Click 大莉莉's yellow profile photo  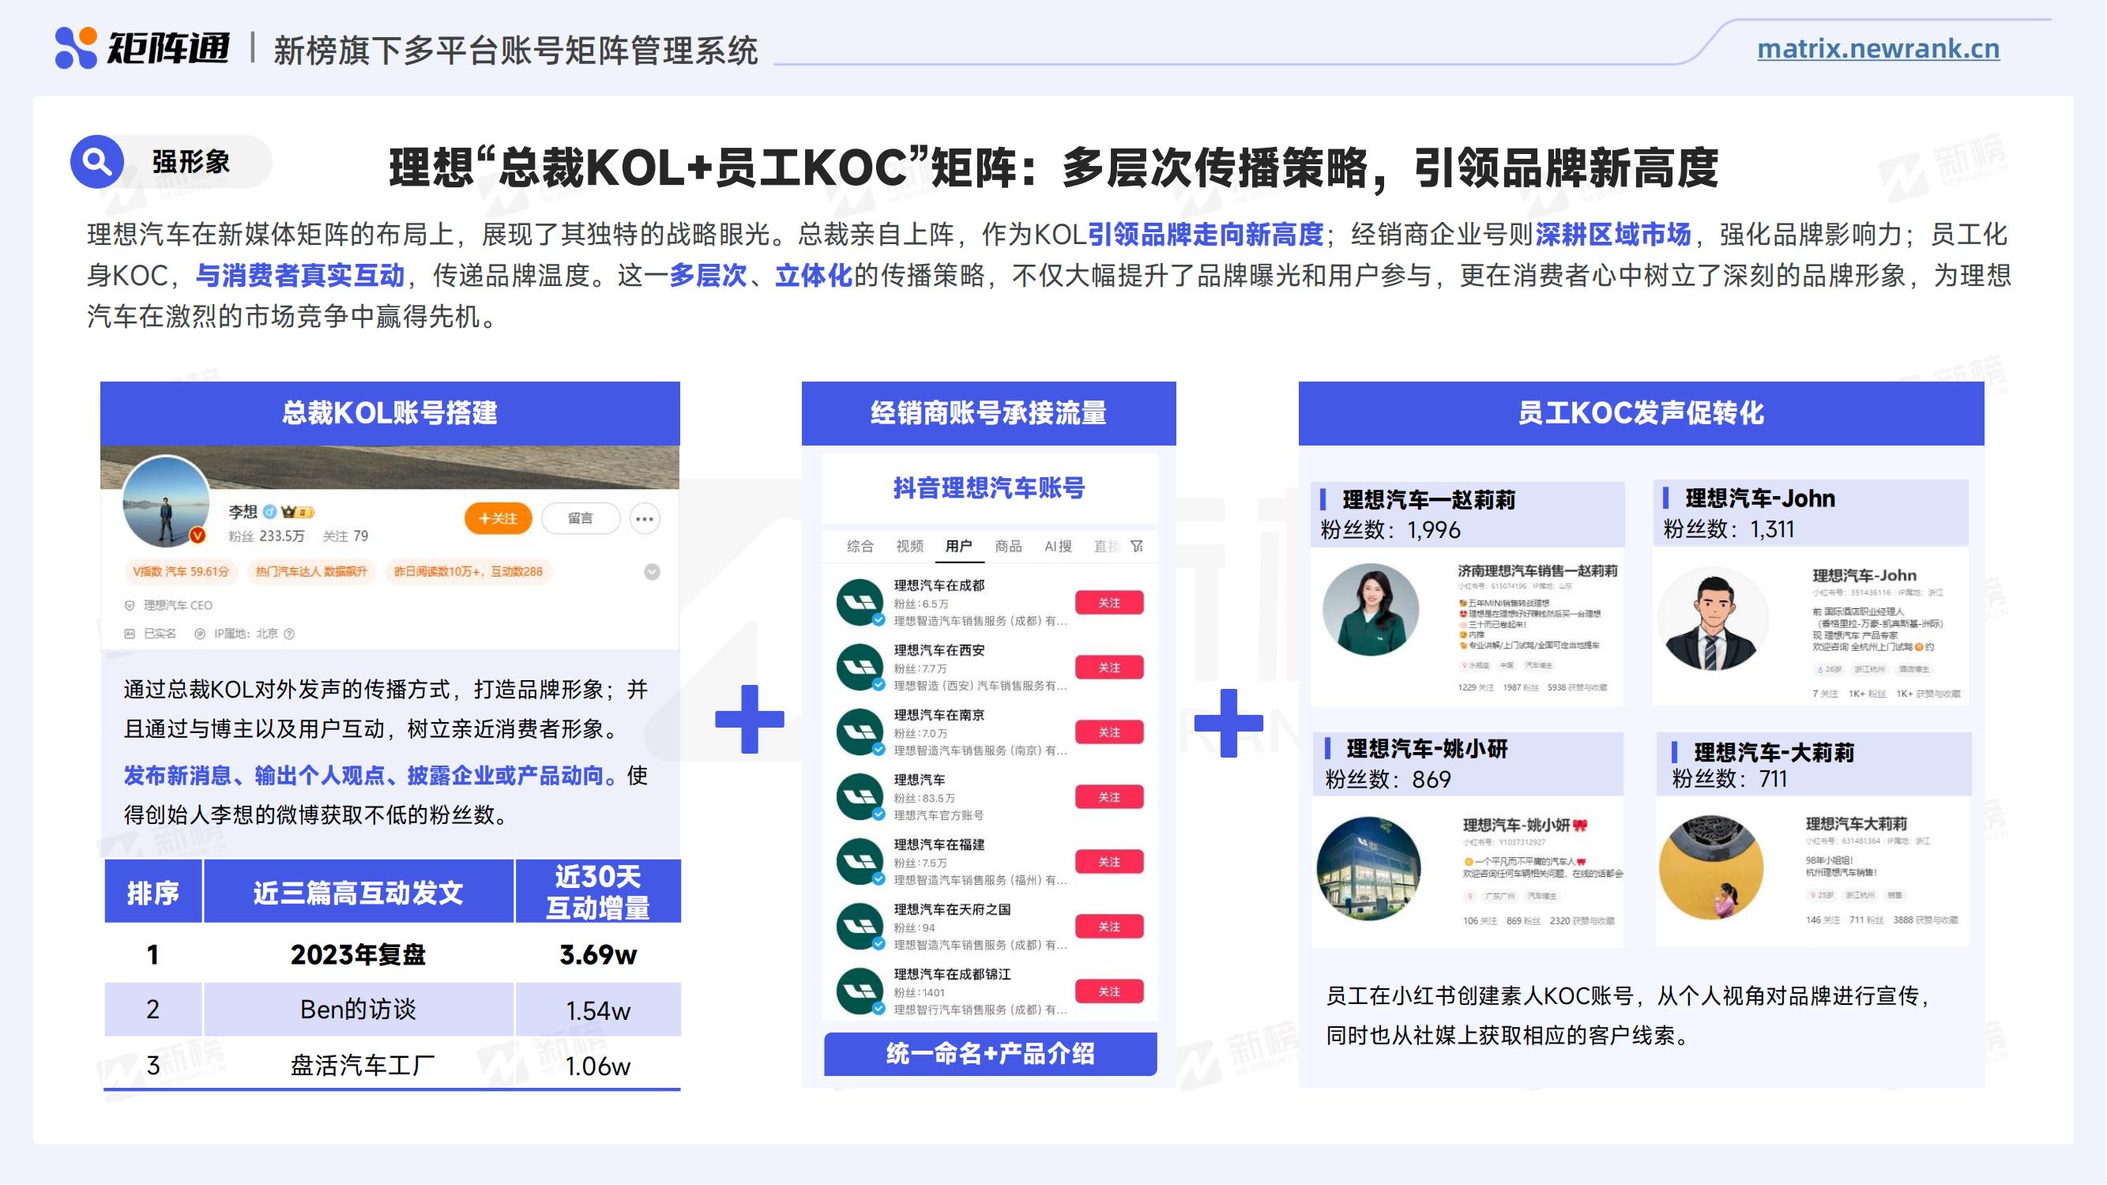click(x=1711, y=867)
